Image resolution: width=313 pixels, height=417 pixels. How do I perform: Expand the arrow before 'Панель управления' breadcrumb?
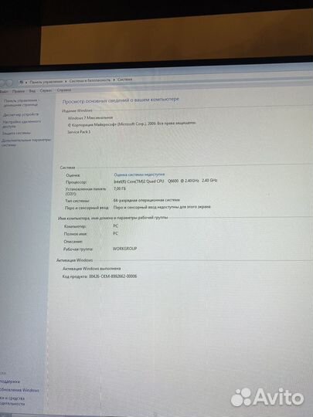tap(26, 82)
